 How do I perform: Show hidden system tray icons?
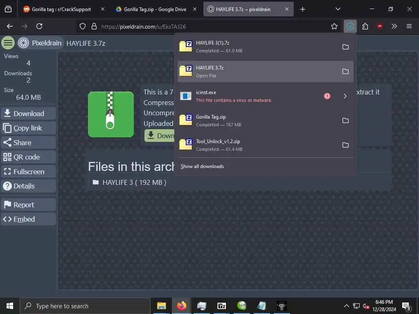click(346, 306)
